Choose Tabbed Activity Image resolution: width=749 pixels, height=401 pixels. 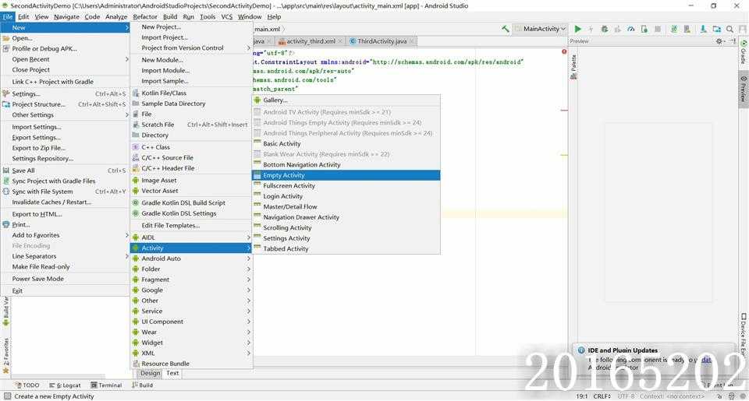click(346, 248)
